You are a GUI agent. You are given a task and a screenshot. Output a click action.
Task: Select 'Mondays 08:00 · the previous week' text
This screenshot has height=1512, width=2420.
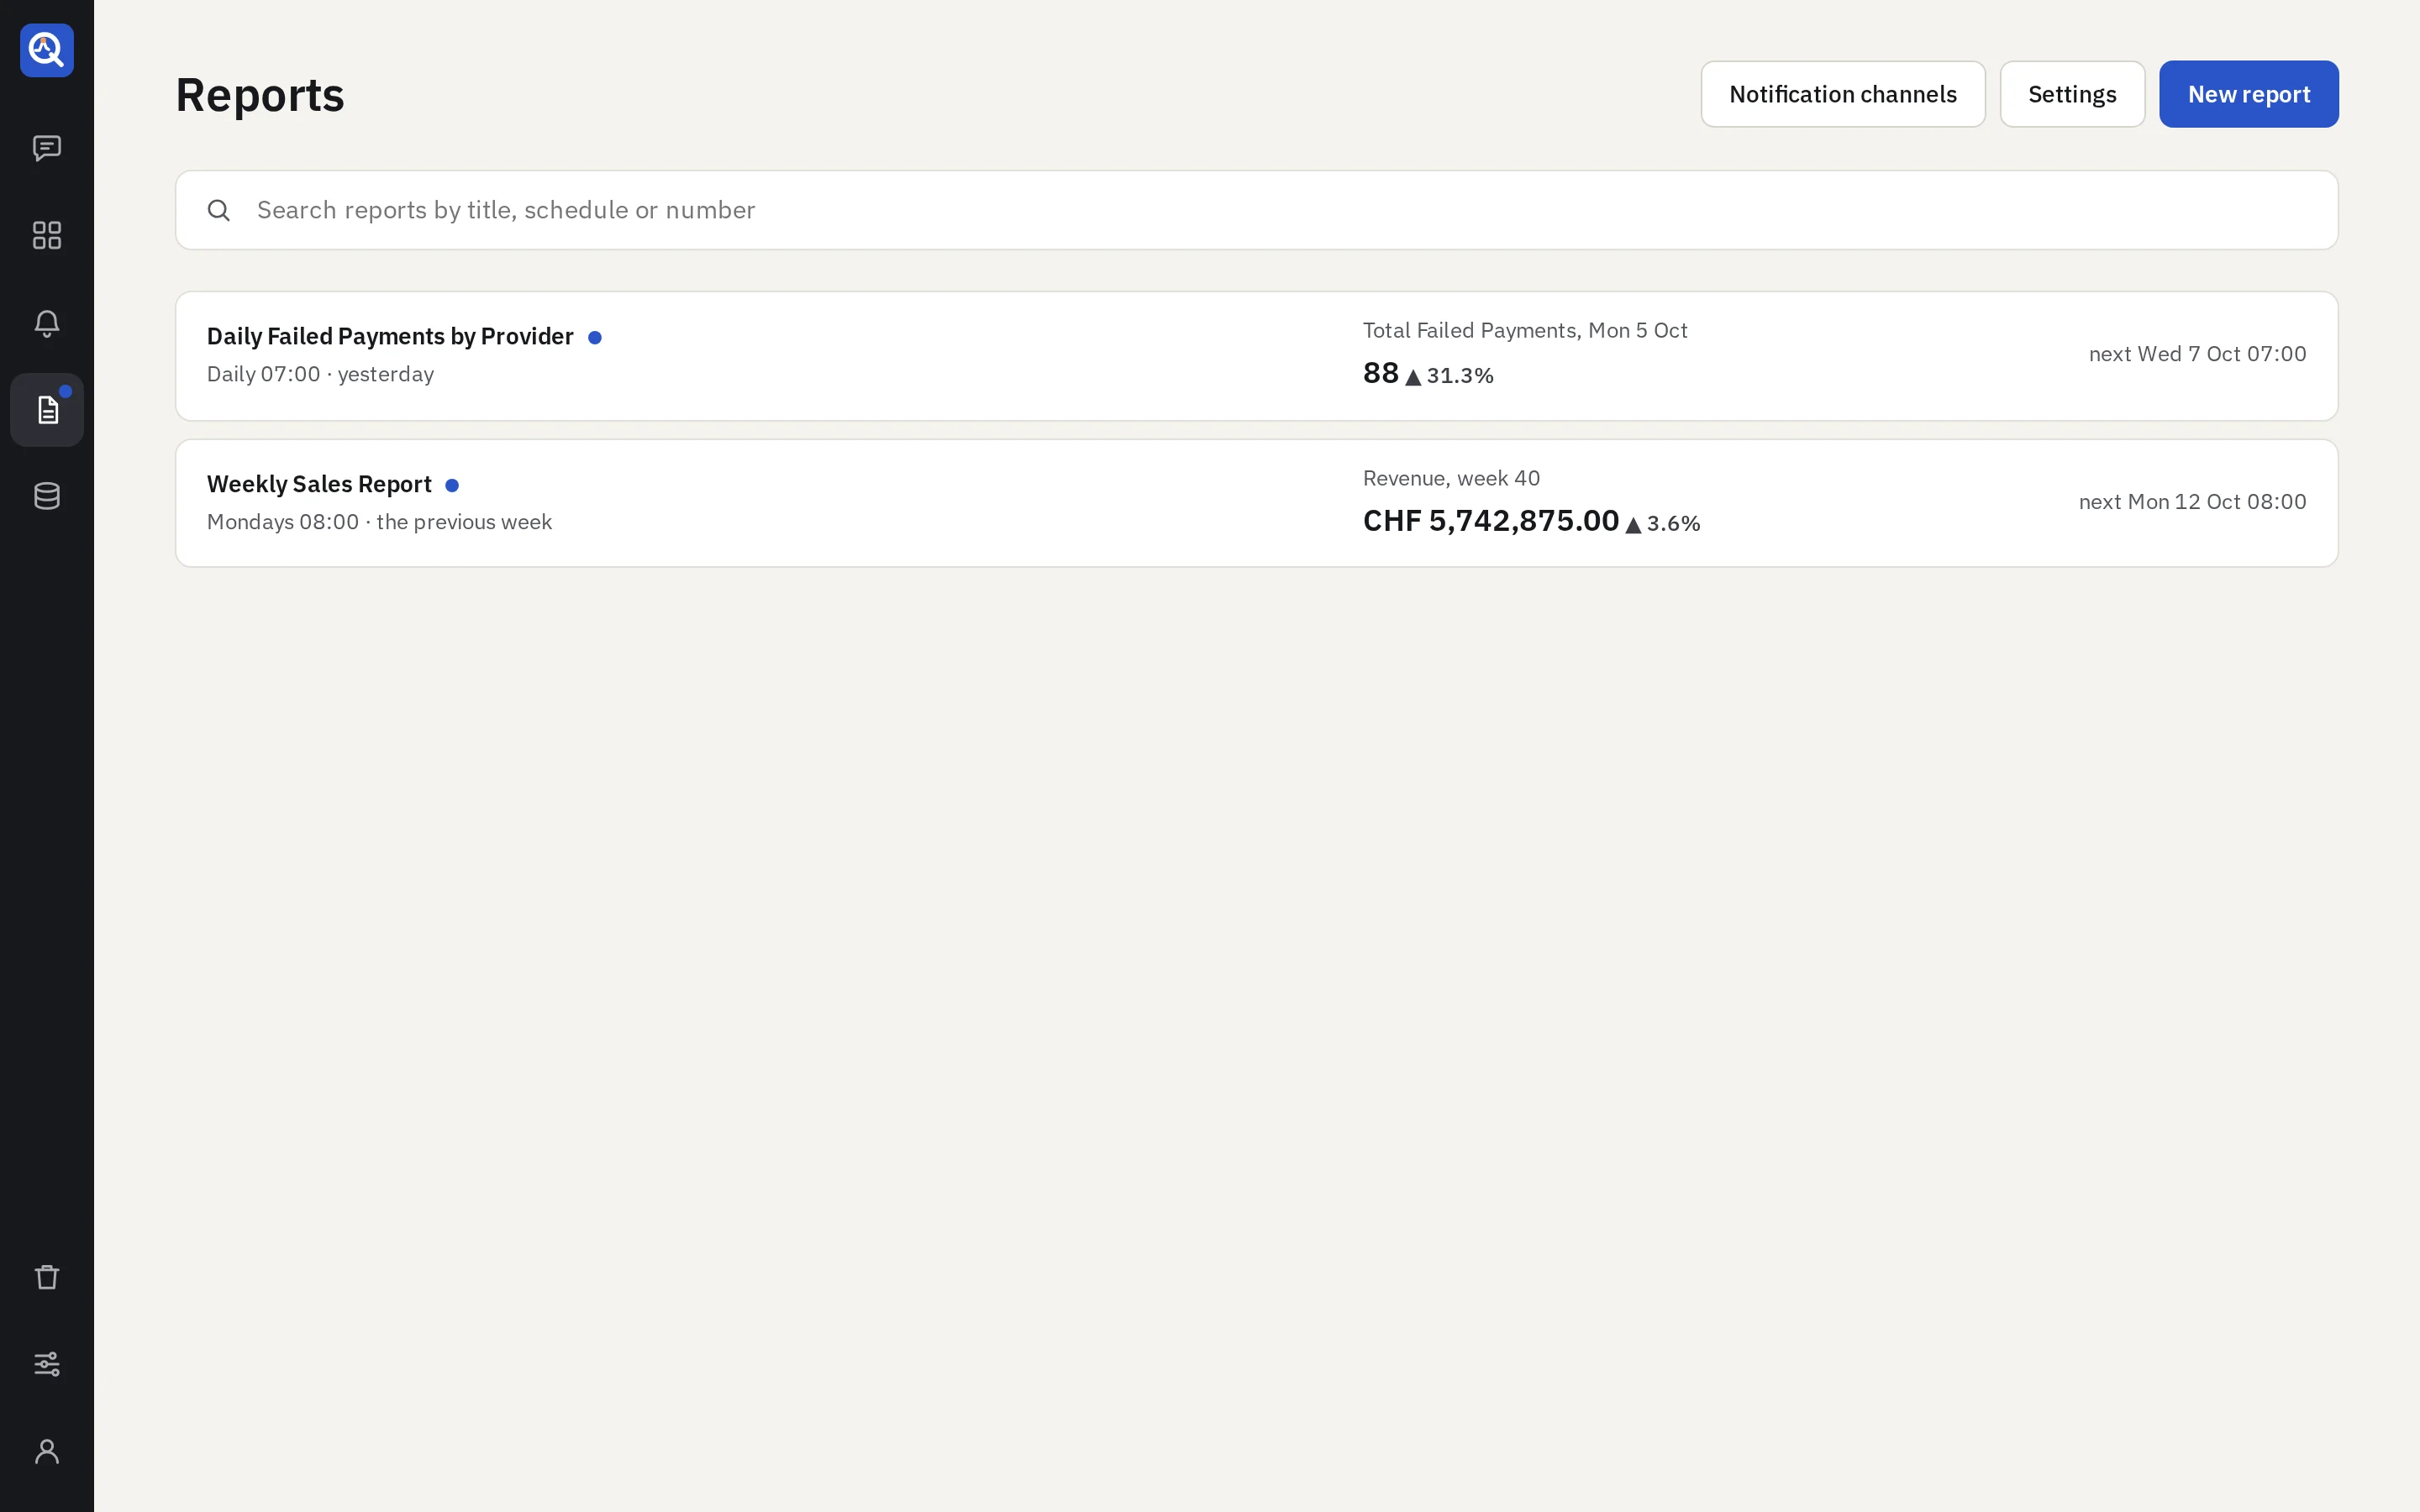tap(379, 522)
